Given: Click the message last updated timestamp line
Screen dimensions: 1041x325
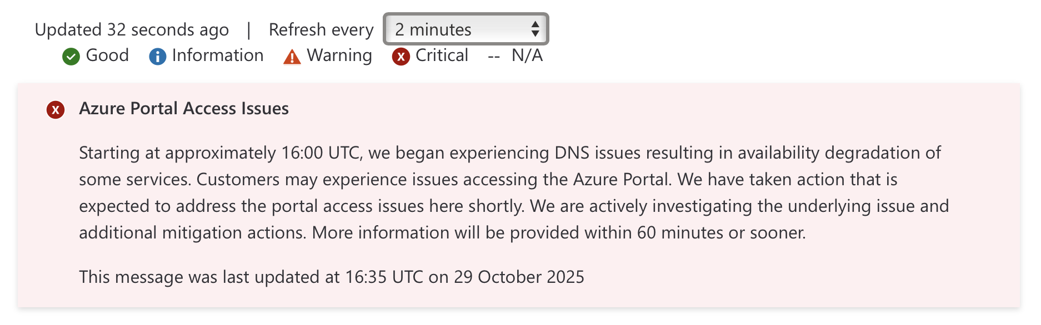Looking at the screenshot, I should pyautogui.click(x=332, y=277).
